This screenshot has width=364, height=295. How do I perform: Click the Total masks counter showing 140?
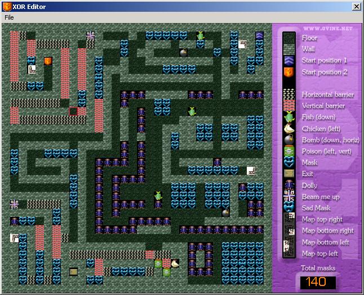318,282
